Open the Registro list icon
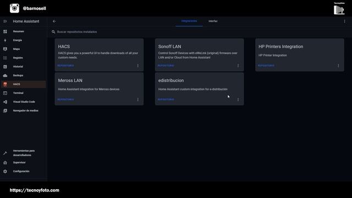The height and width of the screenshot is (198, 352). (5, 58)
